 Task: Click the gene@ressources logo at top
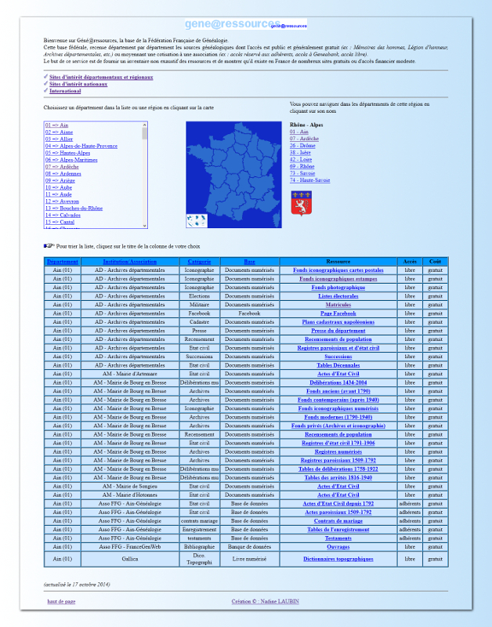(246, 24)
